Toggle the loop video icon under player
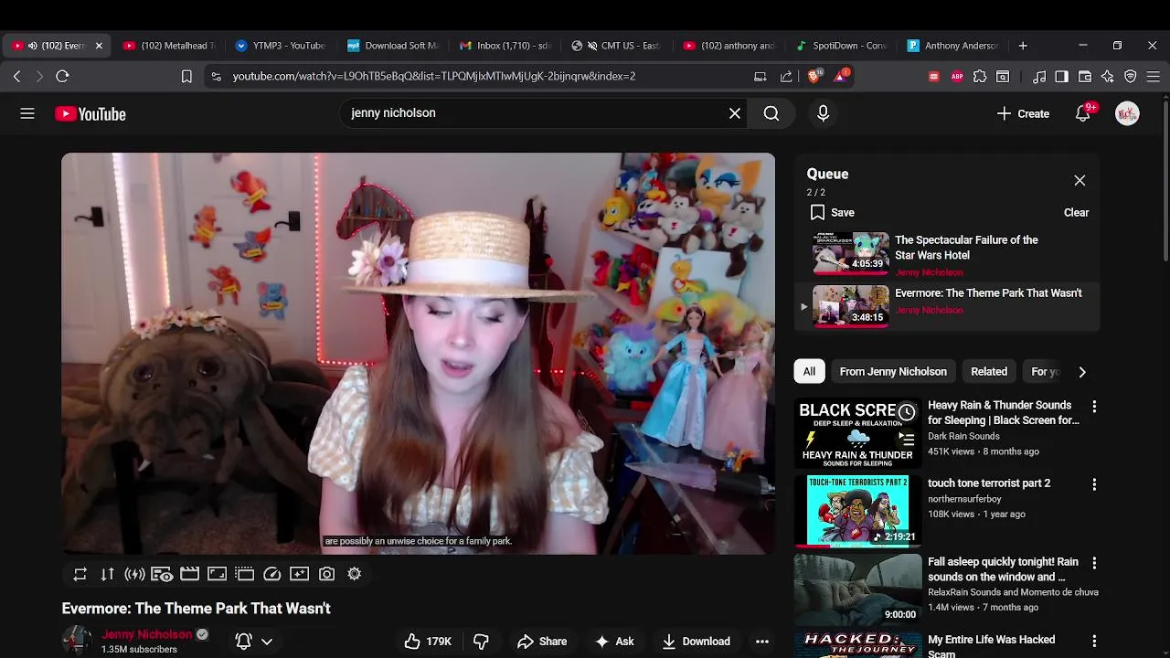Image resolution: width=1170 pixels, height=658 pixels. (80, 574)
